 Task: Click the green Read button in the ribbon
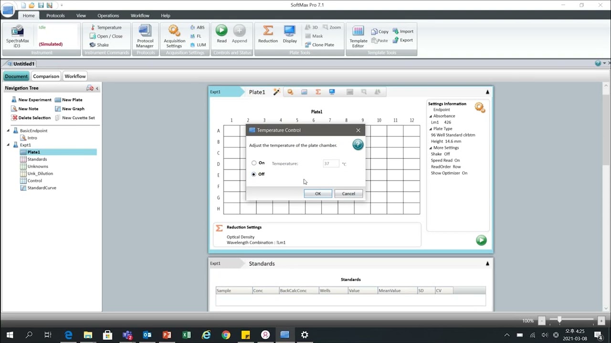pos(221,34)
